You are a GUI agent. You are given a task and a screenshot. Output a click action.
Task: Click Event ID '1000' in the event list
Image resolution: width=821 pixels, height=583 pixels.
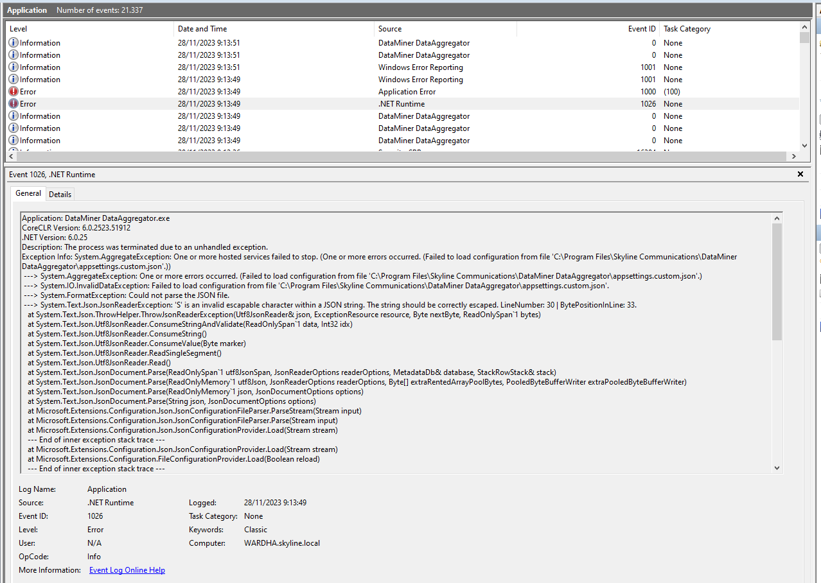coord(648,92)
